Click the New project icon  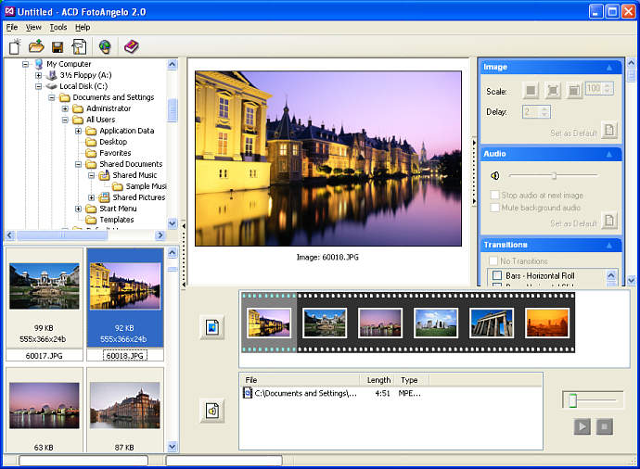pyautogui.click(x=15, y=46)
